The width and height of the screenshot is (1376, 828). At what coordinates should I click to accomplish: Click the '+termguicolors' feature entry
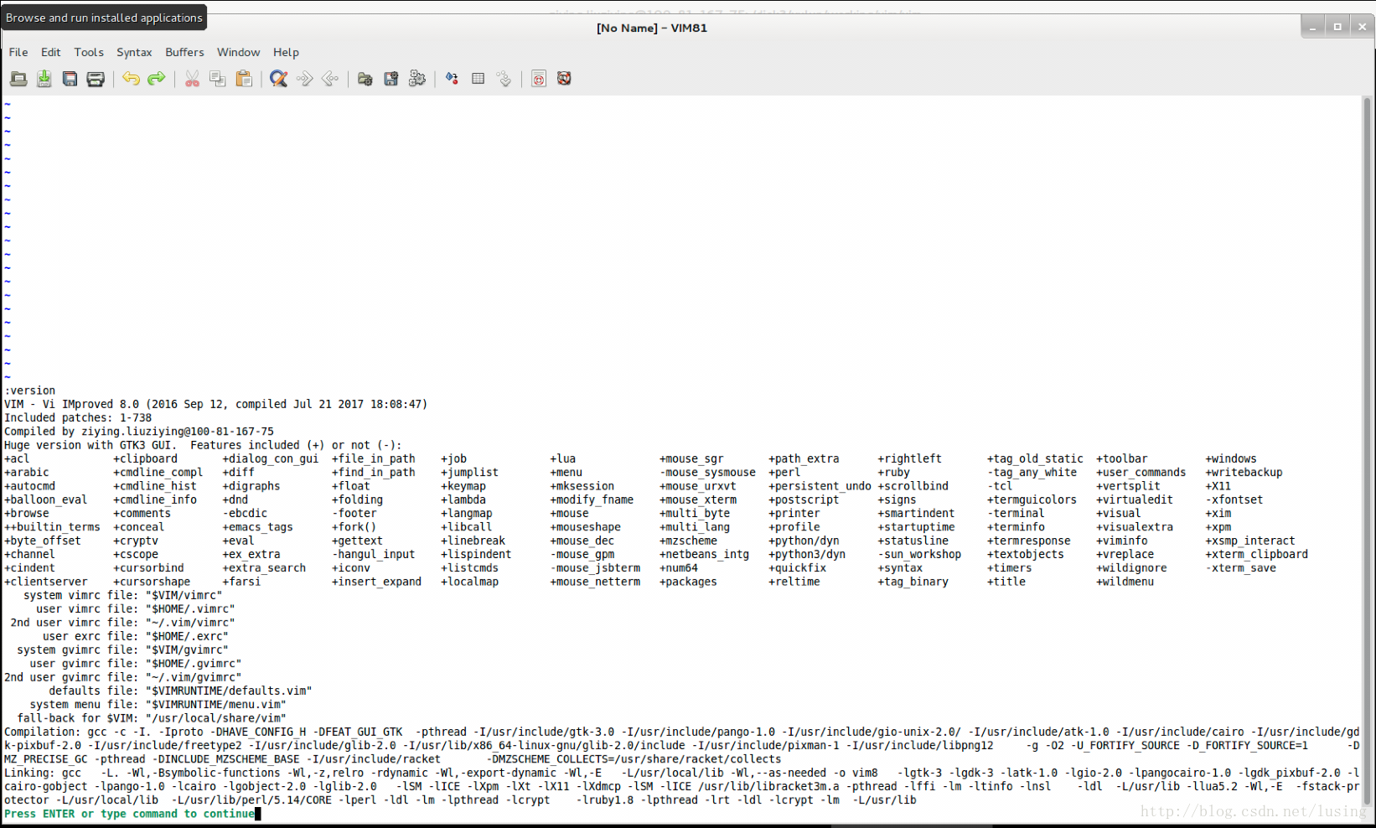point(1032,499)
